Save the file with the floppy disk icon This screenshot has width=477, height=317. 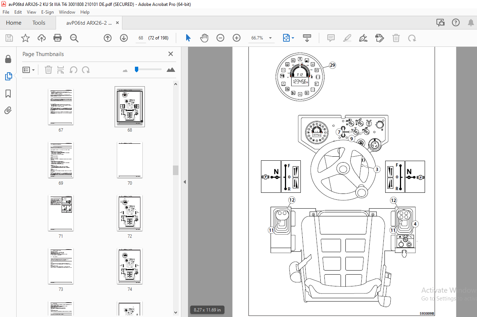point(9,38)
